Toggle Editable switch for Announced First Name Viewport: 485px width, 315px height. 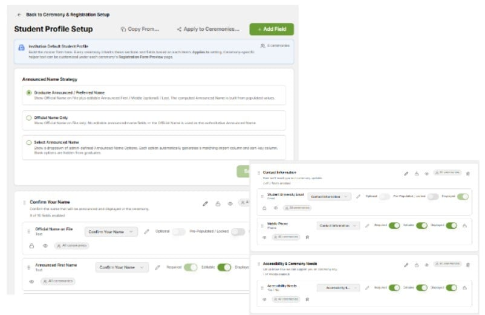(224, 267)
